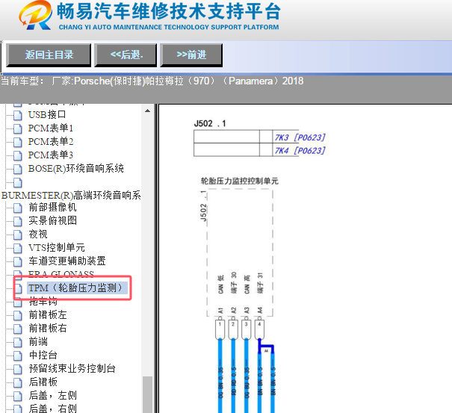The height and width of the screenshot is (413, 452).
Task: Click the document icon beside BOSE(R)环绕音响系统
Action: pyautogui.click(x=18, y=169)
